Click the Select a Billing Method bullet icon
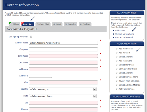Viewport: 147px width, 112px height. pyautogui.click(x=117, y=85)
